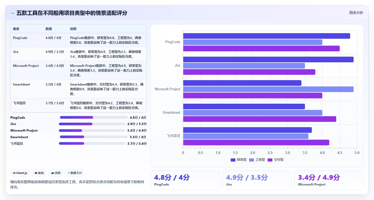Click the 3.5分 / 4分 value in Smartsheet table row

[53, 84]
